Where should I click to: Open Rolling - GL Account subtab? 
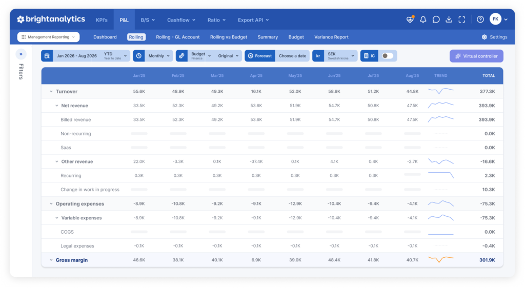(x=178, y=37)
